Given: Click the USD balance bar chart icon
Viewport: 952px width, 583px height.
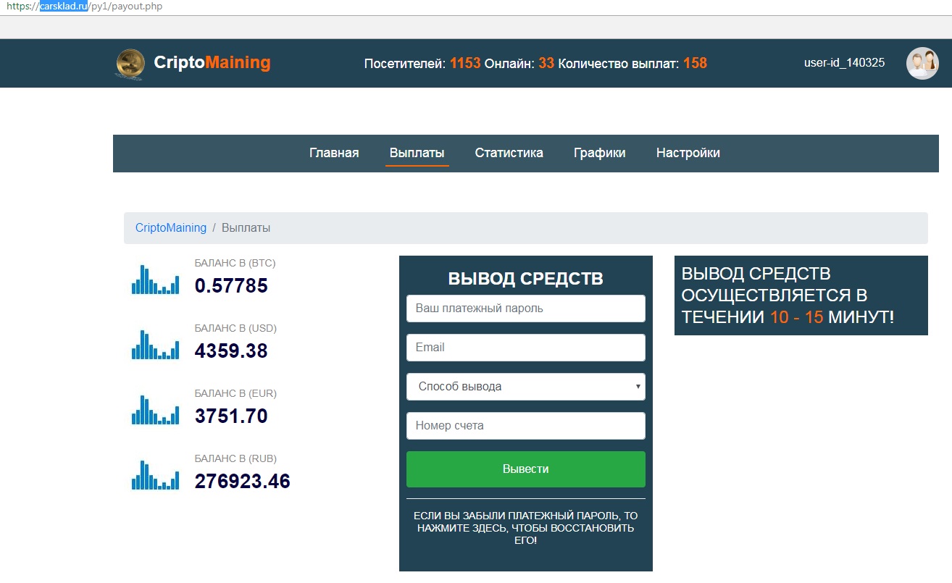Looking at the screenshot, I should 155,345.
